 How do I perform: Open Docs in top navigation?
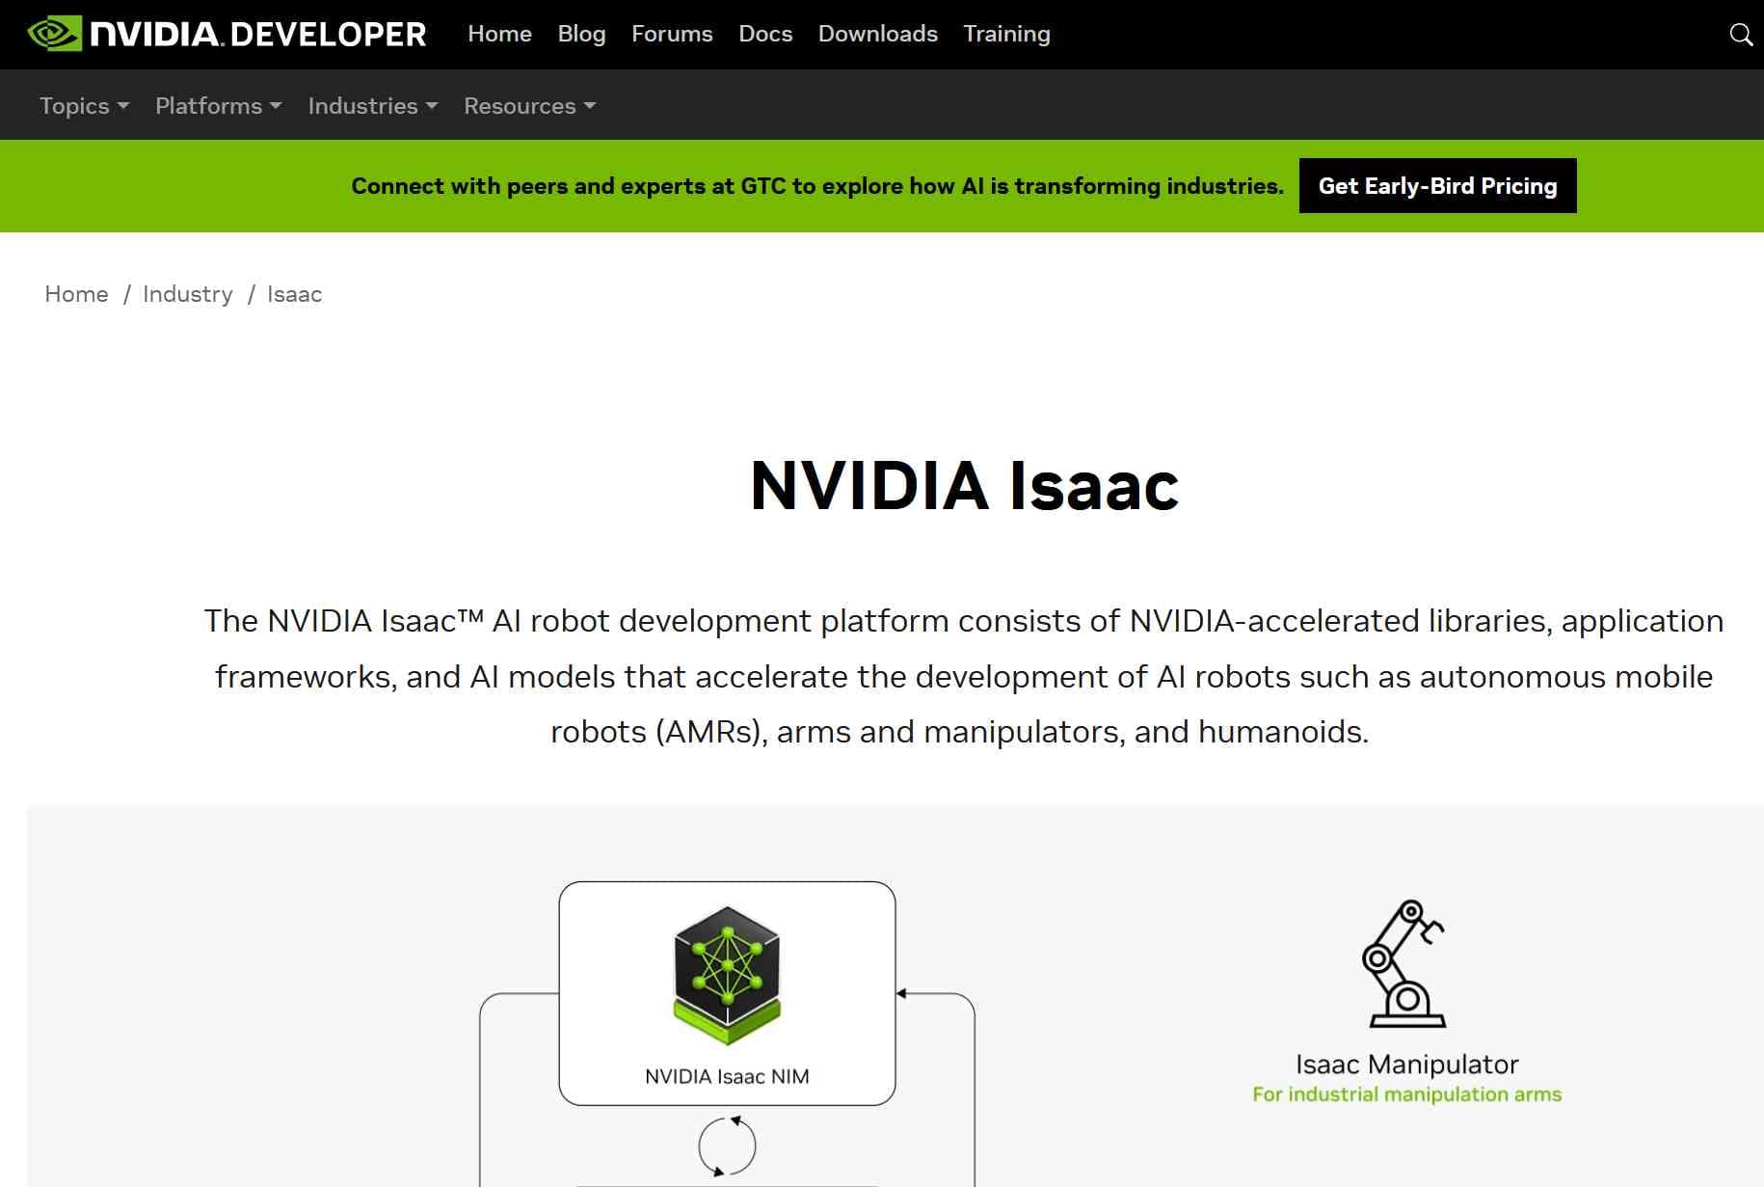(765, 34)
